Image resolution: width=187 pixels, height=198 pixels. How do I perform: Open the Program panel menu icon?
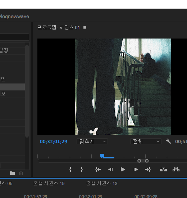pyautogui.click(x=85, y=27)
